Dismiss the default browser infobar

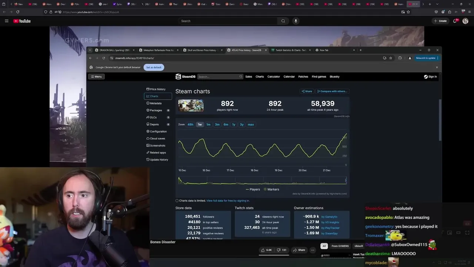point(437,67)
